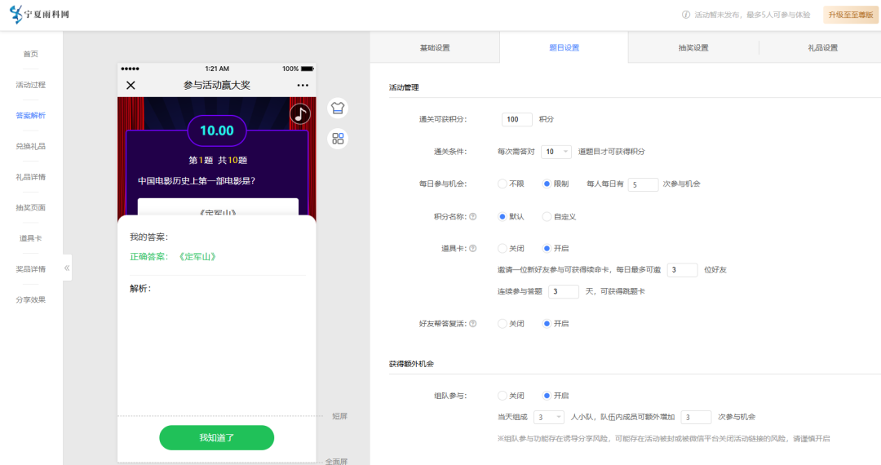Collapse the left sidebar with double-chevron arrow

[x=68, y=268]
